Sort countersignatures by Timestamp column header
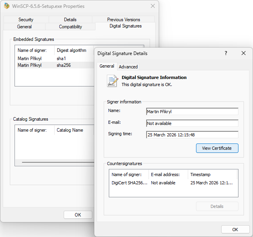This screenshot has width=253, height=237. point(212,174)
